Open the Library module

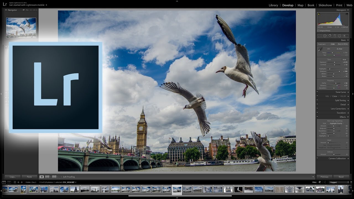[x=273, y=5]
